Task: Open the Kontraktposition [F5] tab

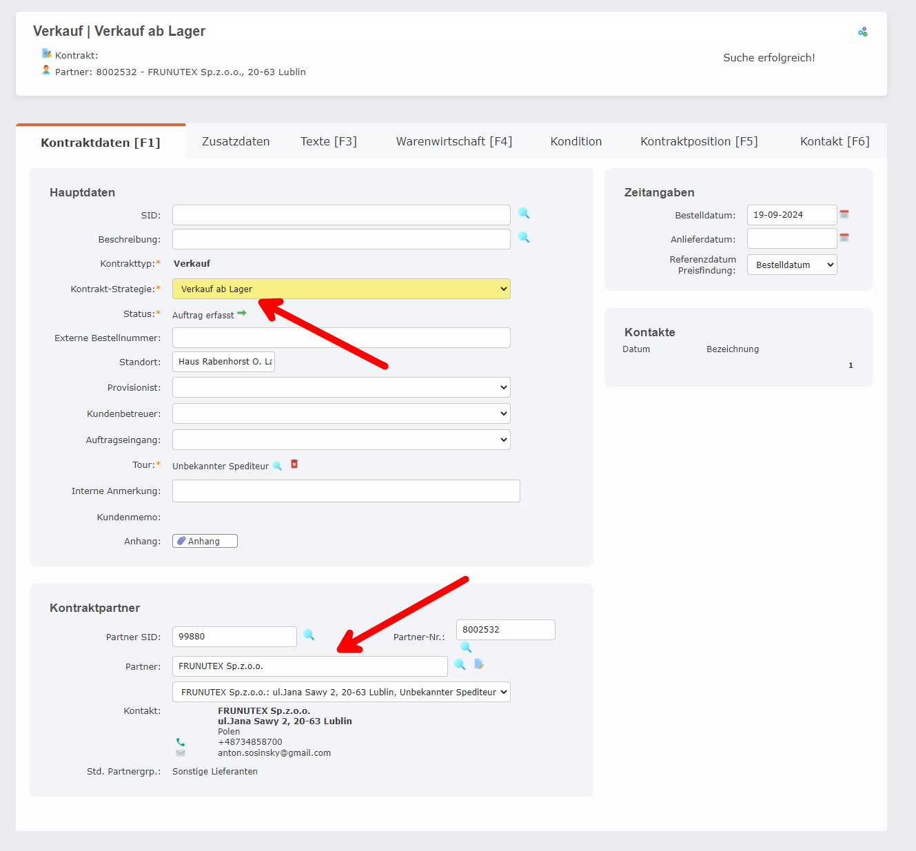Action: (699, 141)
